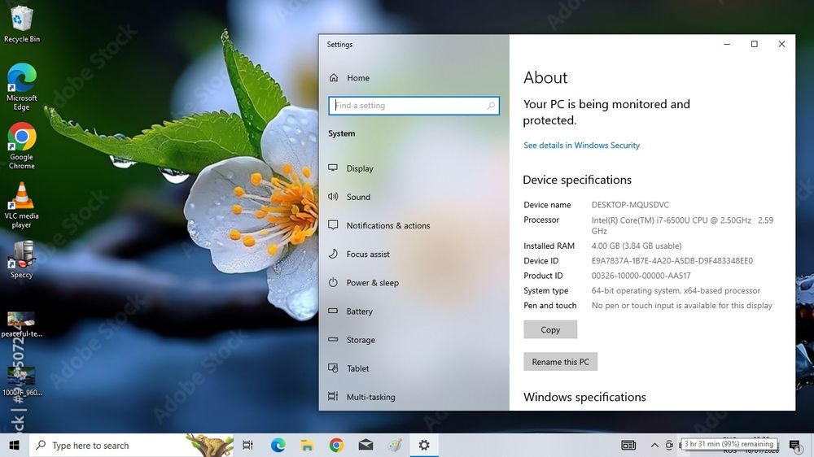Open the Speccy desktop icon
This screenshot has height=457, width=814.
tap(22, 259)
